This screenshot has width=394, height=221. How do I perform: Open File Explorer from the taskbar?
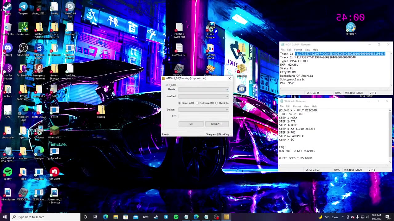click(115, 217)
